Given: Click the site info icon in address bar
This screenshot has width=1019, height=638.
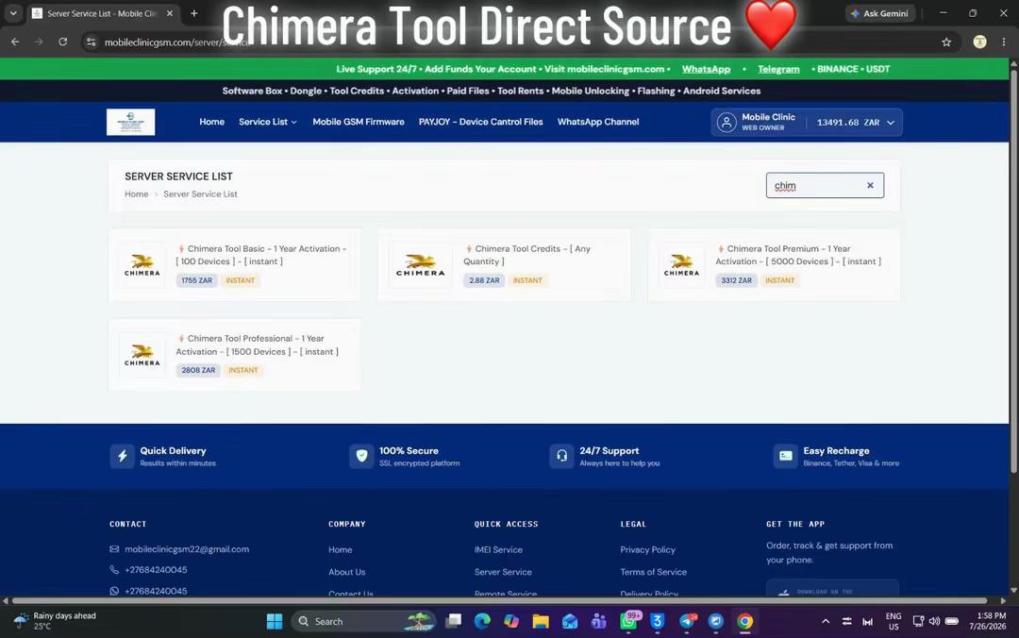Looking at the screenshot, I should pos(92,42).
